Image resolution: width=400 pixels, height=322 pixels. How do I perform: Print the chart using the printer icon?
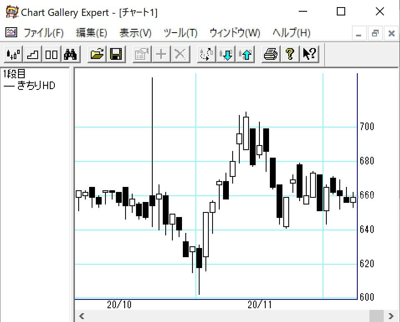point(271,54)
